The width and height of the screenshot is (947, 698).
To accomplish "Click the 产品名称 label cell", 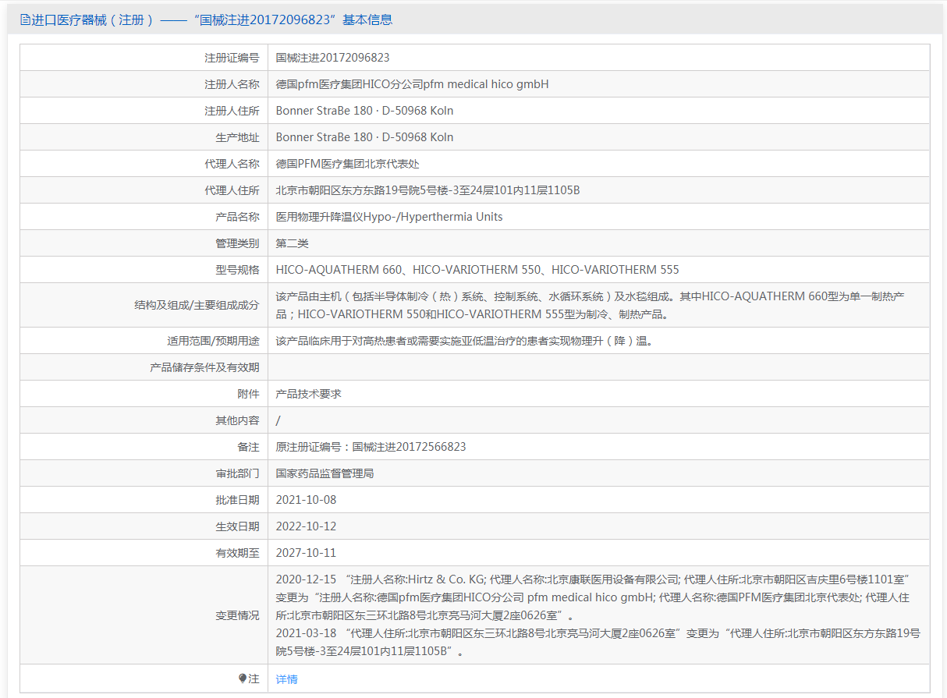I will (144, 217).
